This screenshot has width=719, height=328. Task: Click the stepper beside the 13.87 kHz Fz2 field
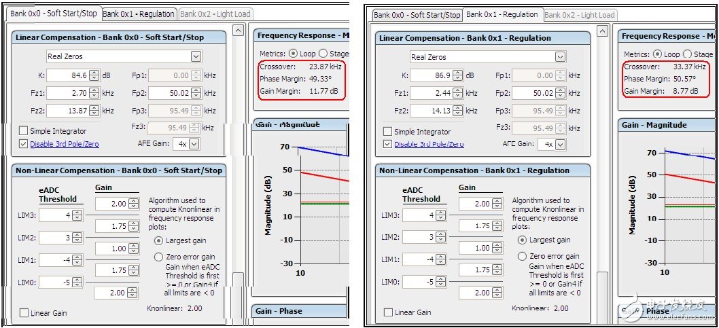pos(94,110)
